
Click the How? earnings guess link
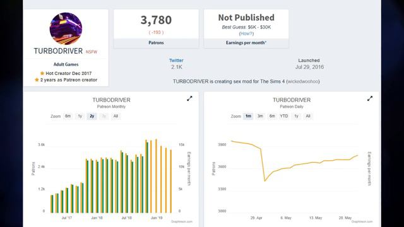pyautogui.click(x=246, y=33)
